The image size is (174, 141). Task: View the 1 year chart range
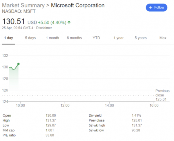[x=118, y=38]
